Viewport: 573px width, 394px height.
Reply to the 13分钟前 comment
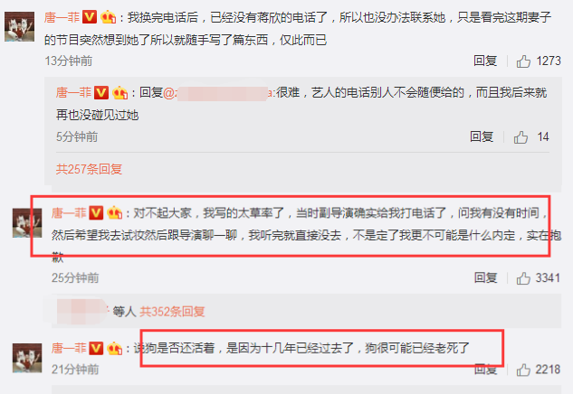[485, 61]
